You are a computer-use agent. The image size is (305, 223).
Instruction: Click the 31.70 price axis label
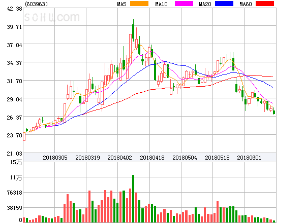[14, 81]
